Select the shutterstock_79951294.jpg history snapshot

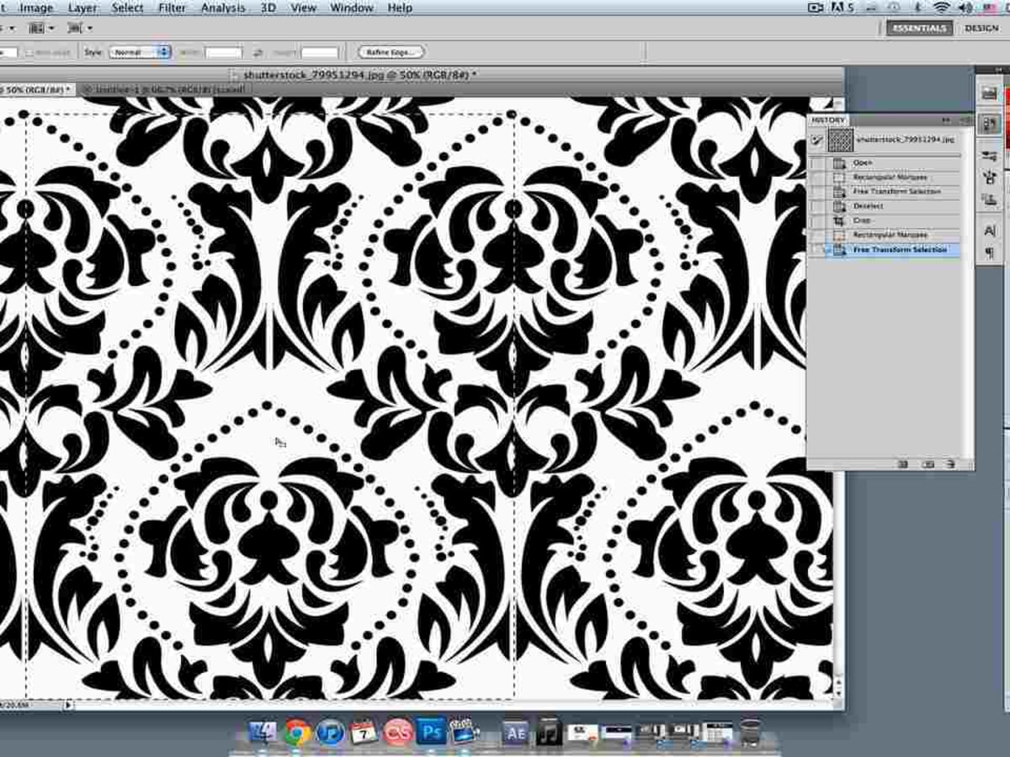(893, 140)
